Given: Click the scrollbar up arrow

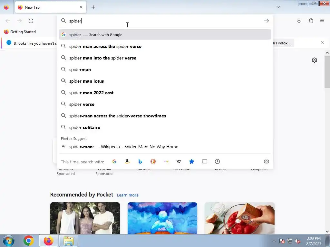Looking at the screenshot, I should click(x=327, y=53).
